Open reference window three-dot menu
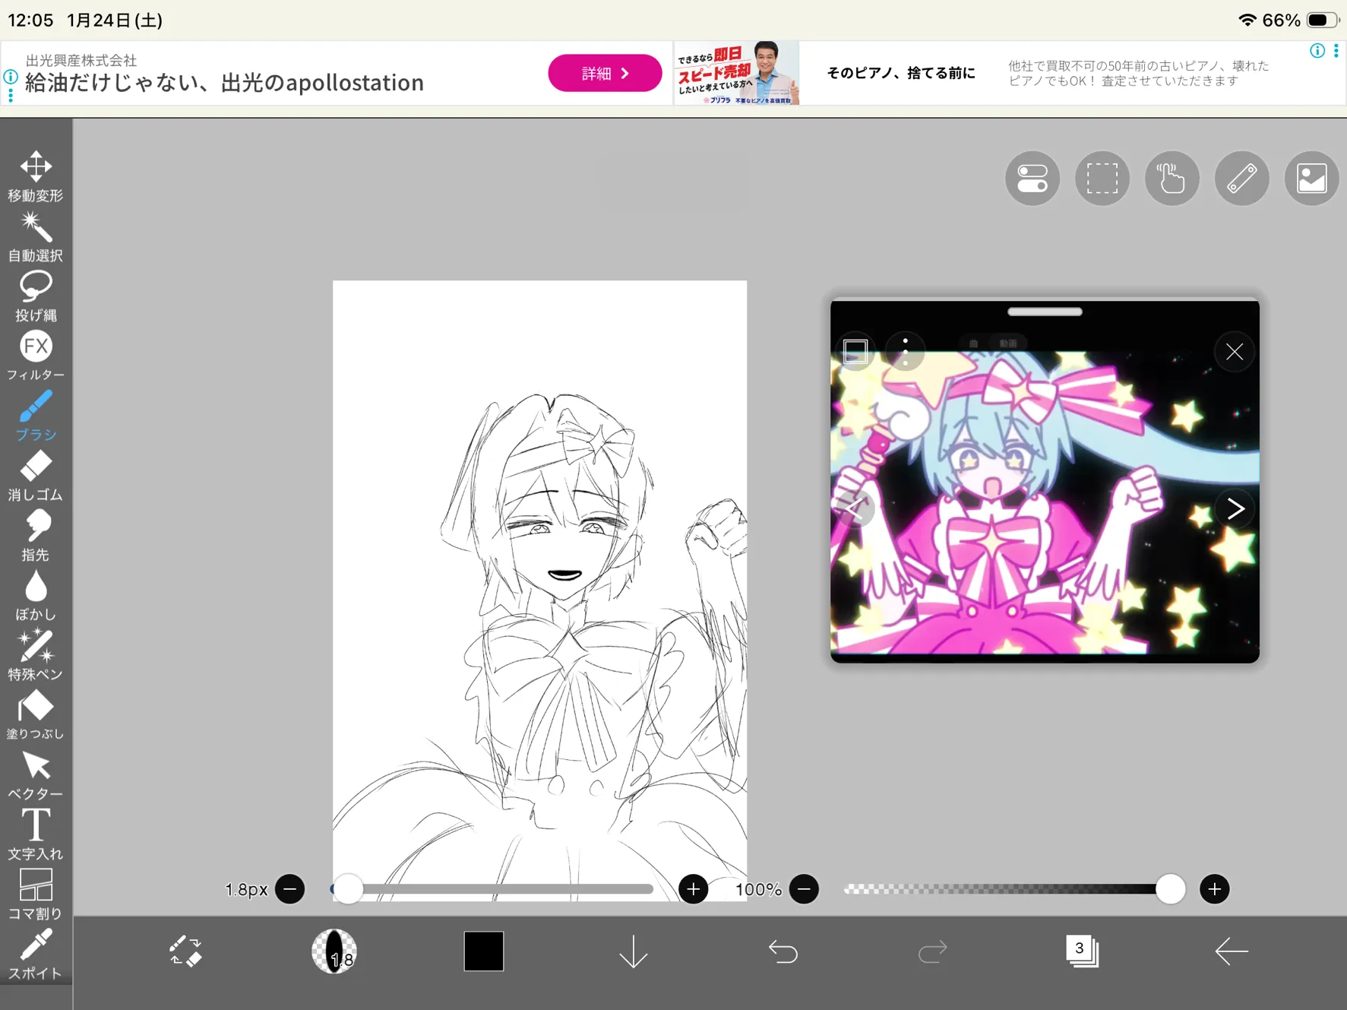Image resolution: width=1347 pixels, height=1010 pixels. (x=905, y=352)
